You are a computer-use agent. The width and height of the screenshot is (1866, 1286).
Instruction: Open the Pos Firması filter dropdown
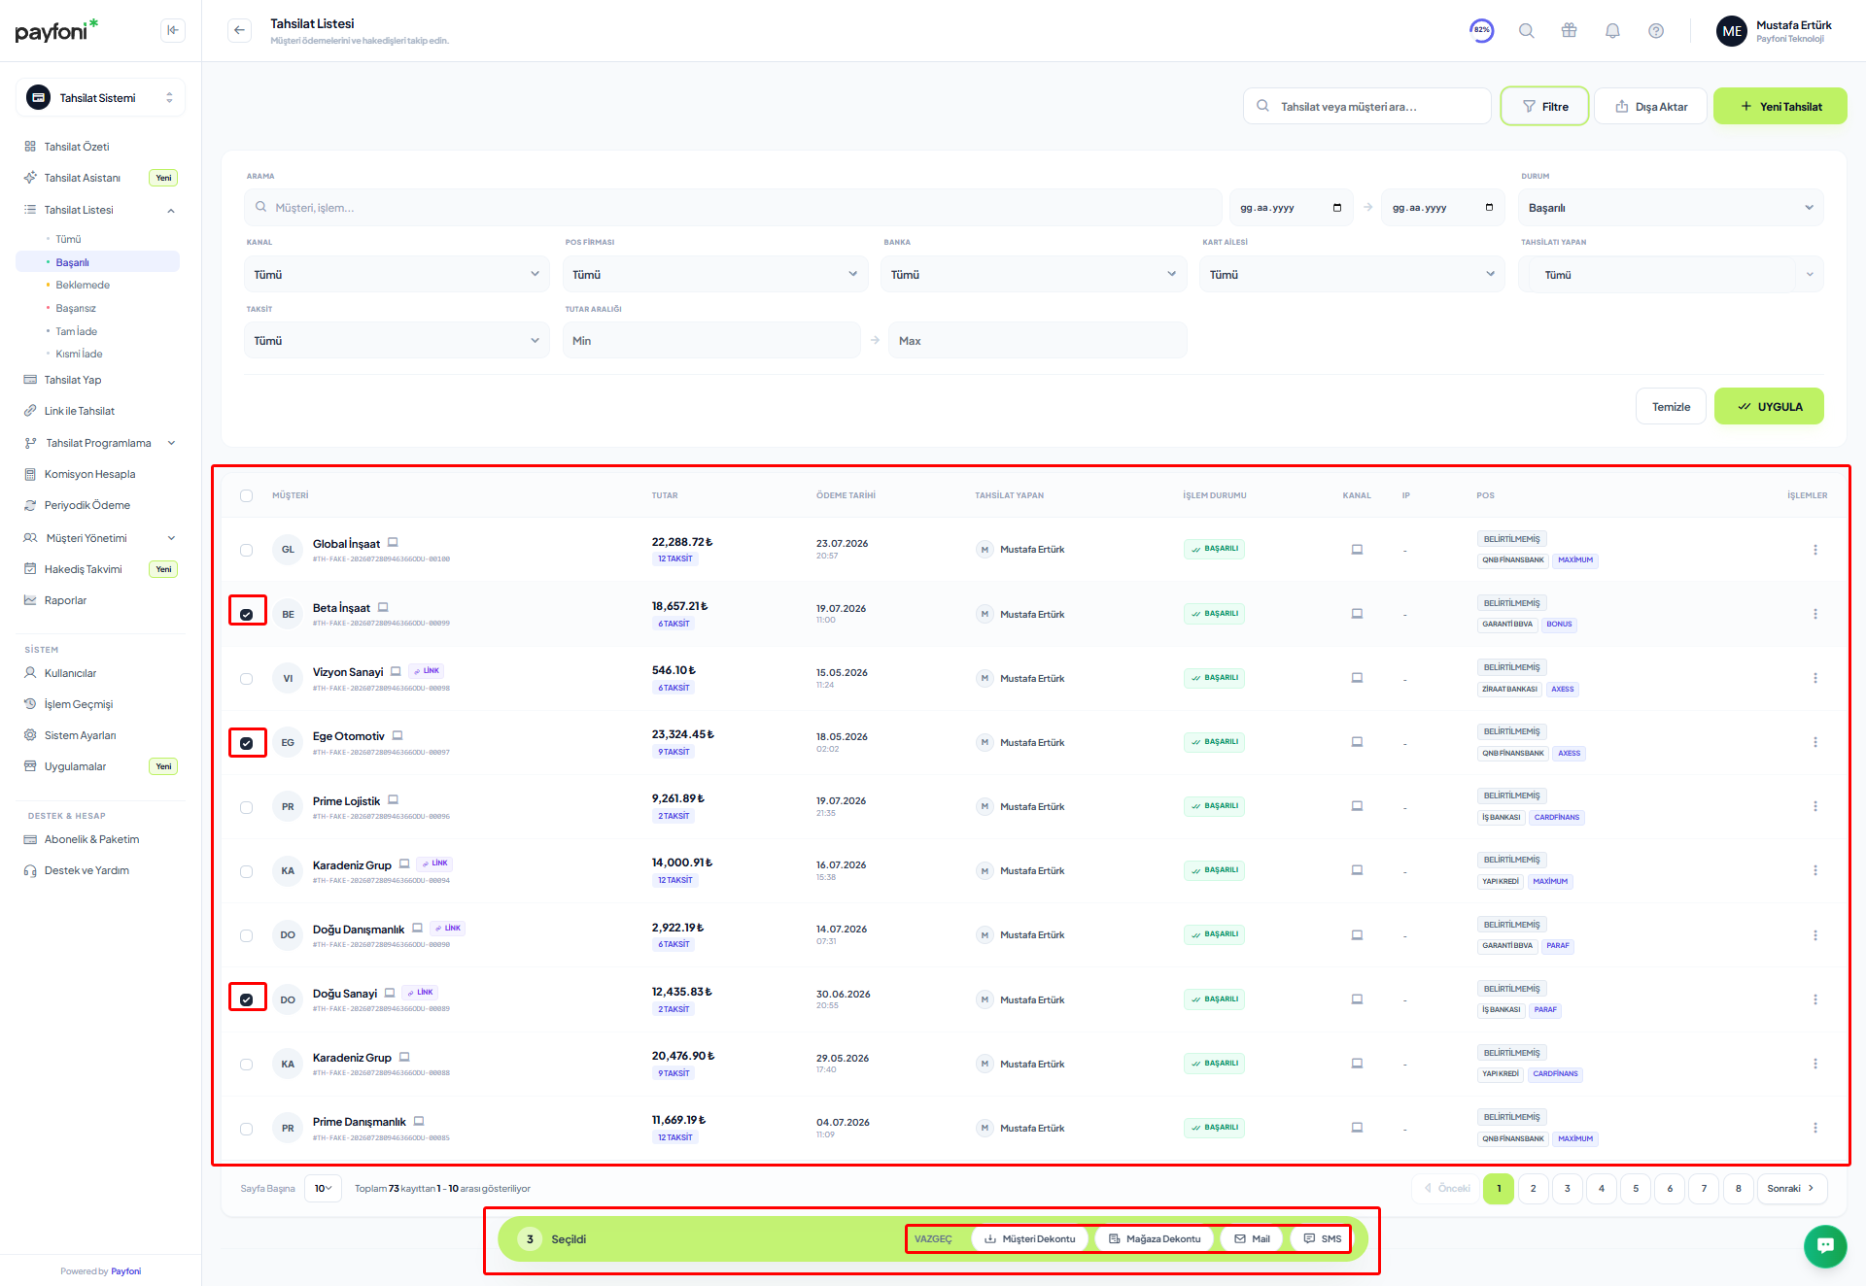(715, 275)
